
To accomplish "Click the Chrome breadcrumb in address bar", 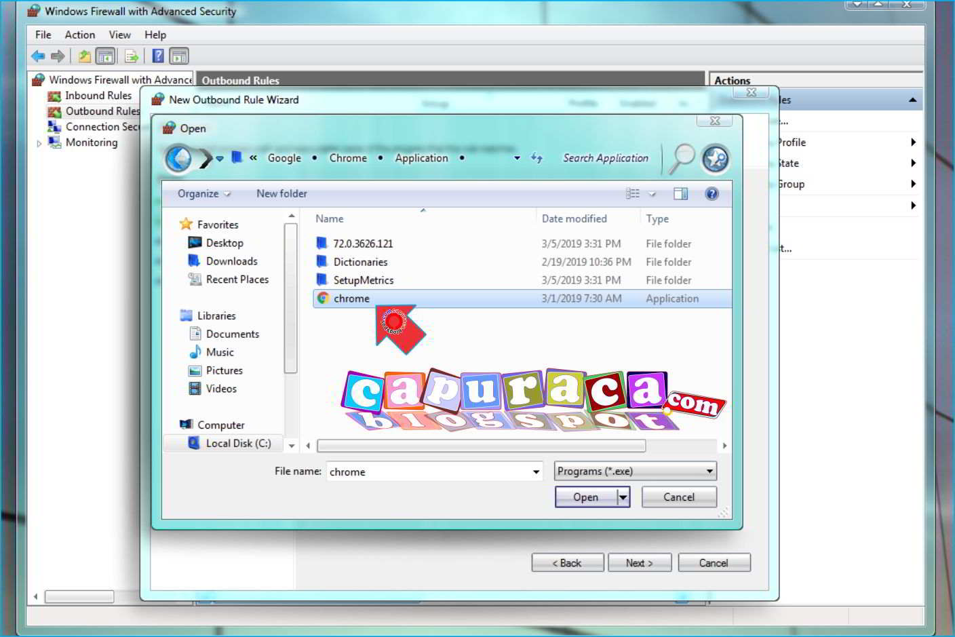I will click(348, 158).
